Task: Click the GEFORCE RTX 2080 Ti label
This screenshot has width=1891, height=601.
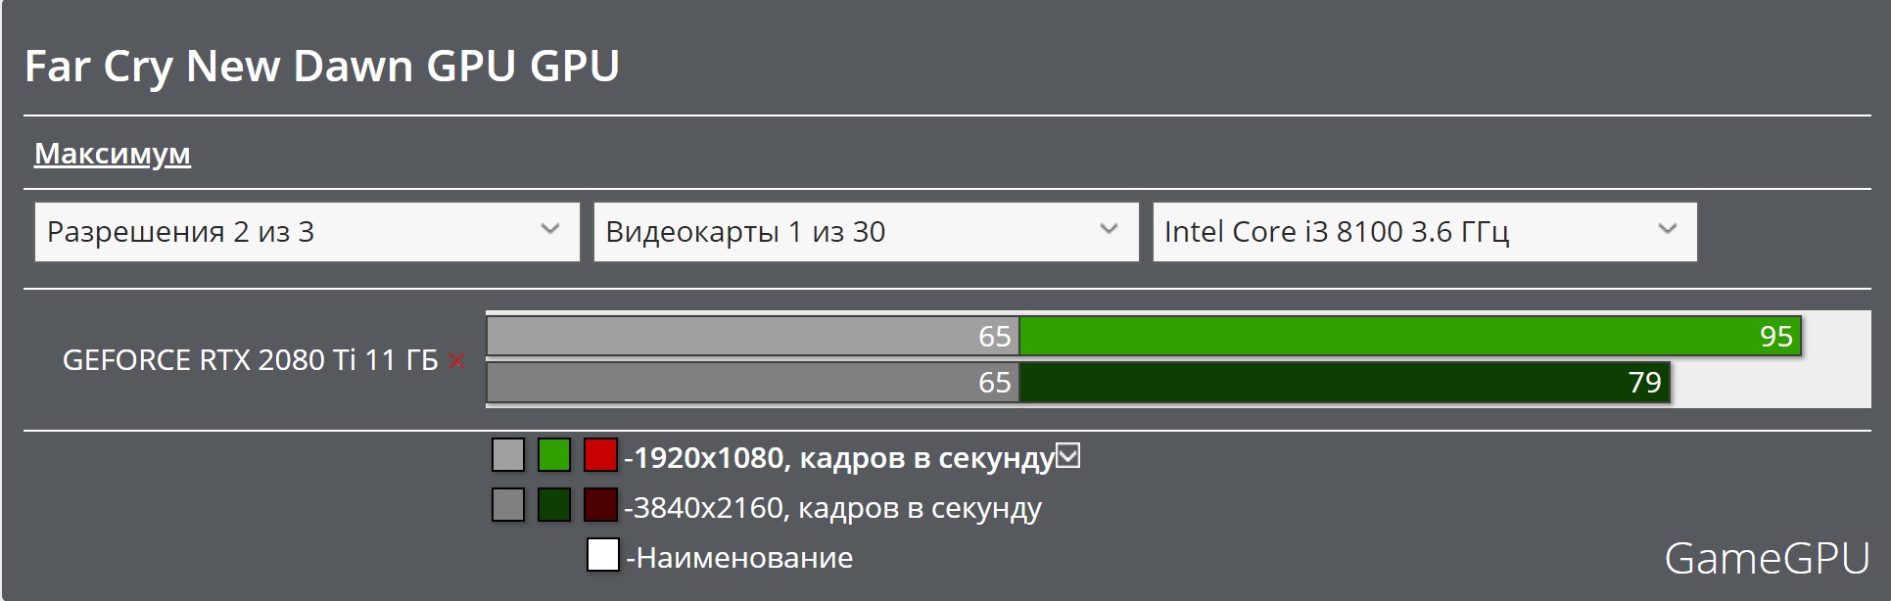Action: 250,360
